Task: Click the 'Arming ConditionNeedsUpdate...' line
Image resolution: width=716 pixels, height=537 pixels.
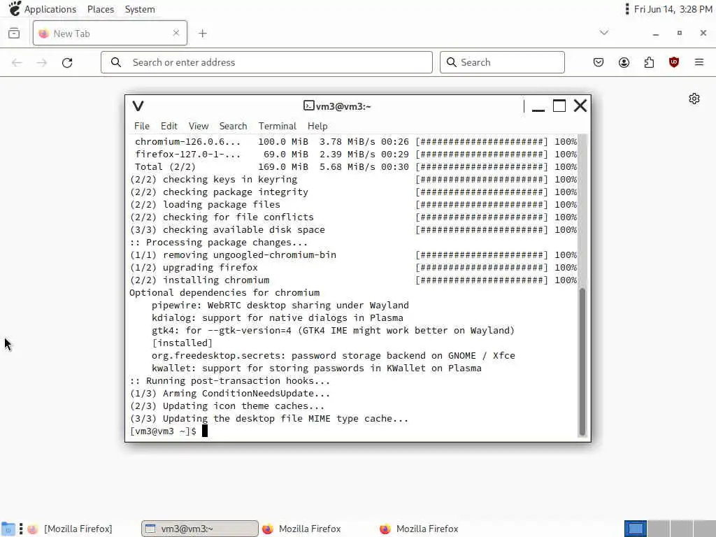Action: pos(229,393)
